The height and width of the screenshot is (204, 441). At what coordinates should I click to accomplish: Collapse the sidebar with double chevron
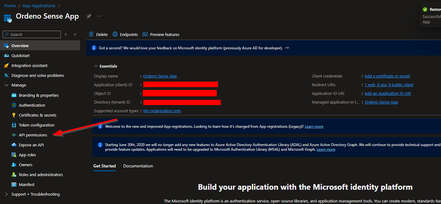75,35
